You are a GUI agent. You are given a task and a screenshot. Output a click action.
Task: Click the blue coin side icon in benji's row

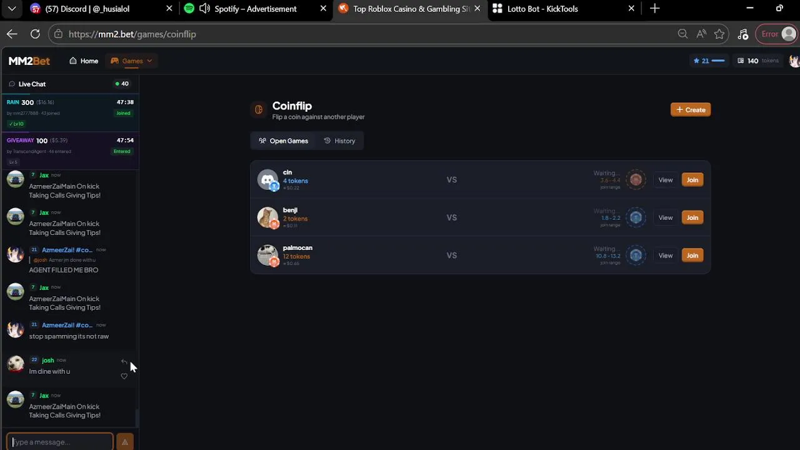(x=636, y=217)
